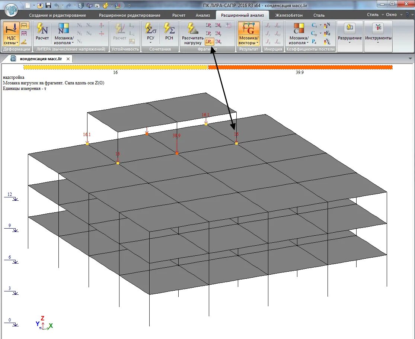Create a new document from the quick toolbar
This screenshot has width=415, height=339.
point(28,5)
